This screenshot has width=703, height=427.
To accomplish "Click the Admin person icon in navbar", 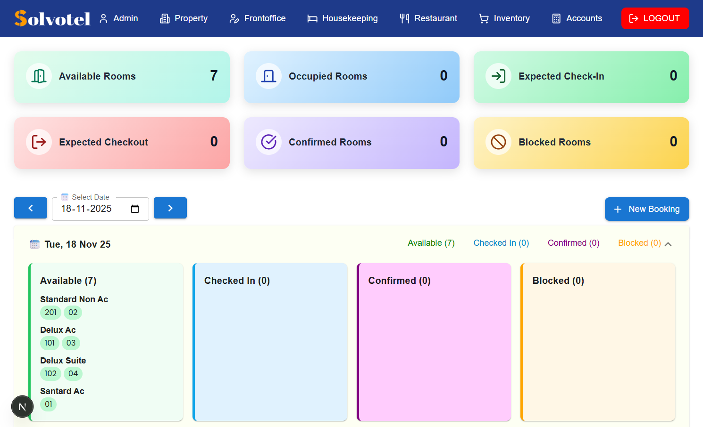I will (x=103, y=18).
